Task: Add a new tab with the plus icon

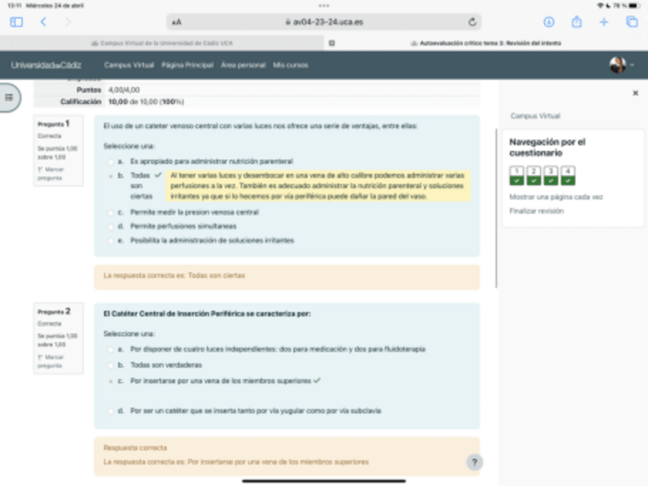Action: point(604,22)
